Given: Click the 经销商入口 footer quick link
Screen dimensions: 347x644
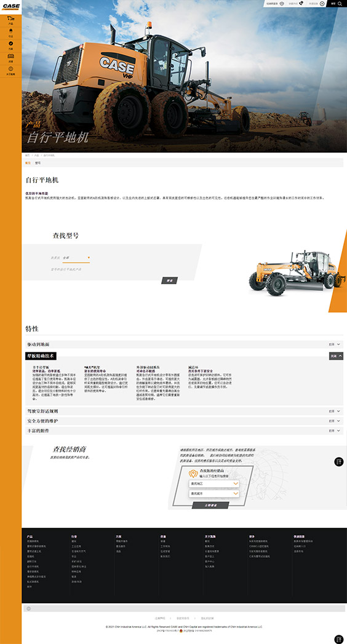Looking at the screenshot, I should (x=300, y=546).
